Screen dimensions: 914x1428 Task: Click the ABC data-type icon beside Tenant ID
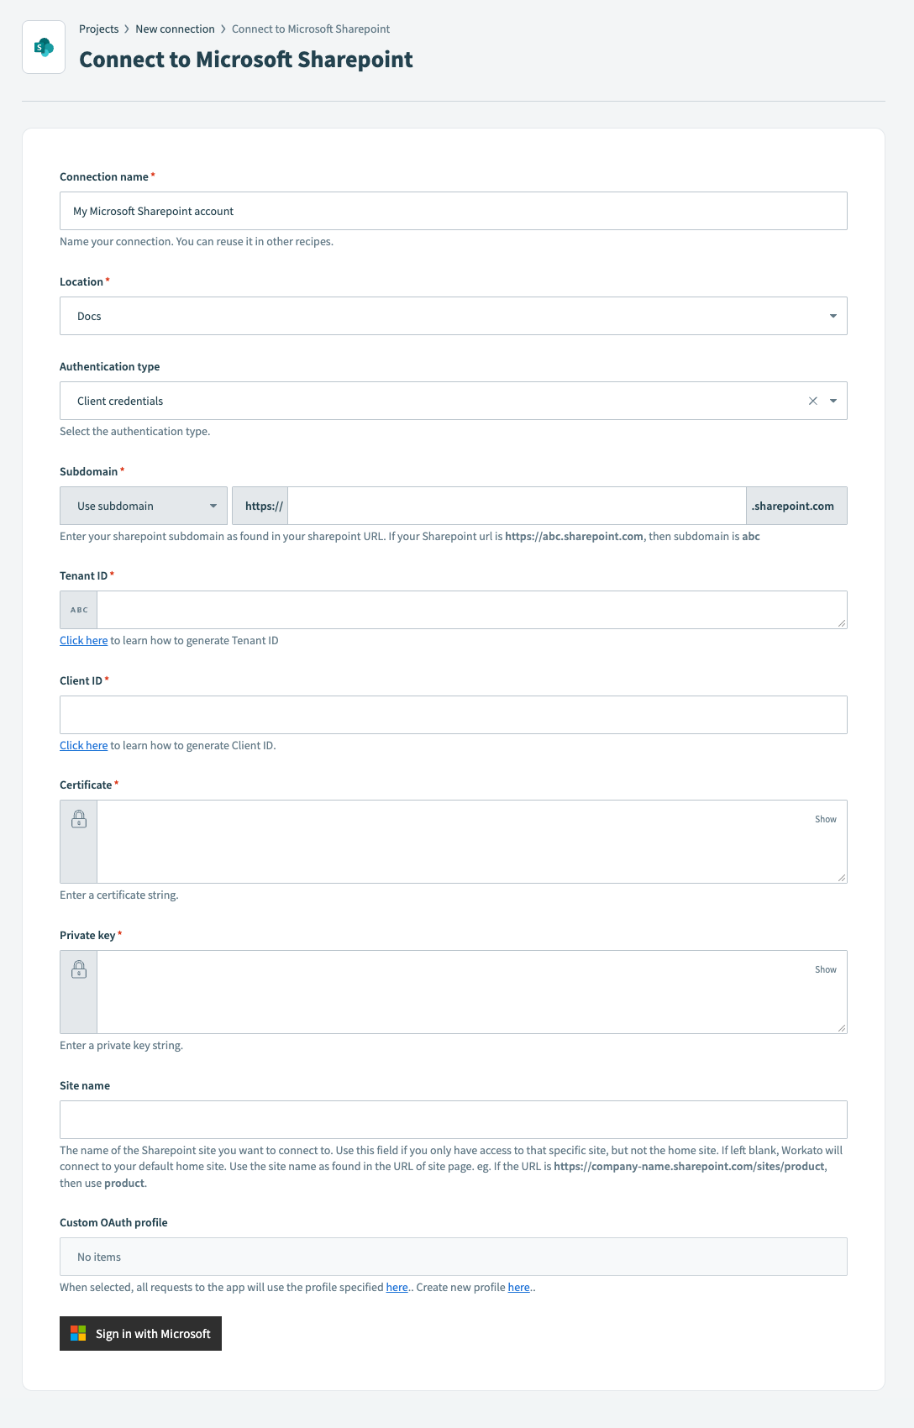click(x=77, y=609)
